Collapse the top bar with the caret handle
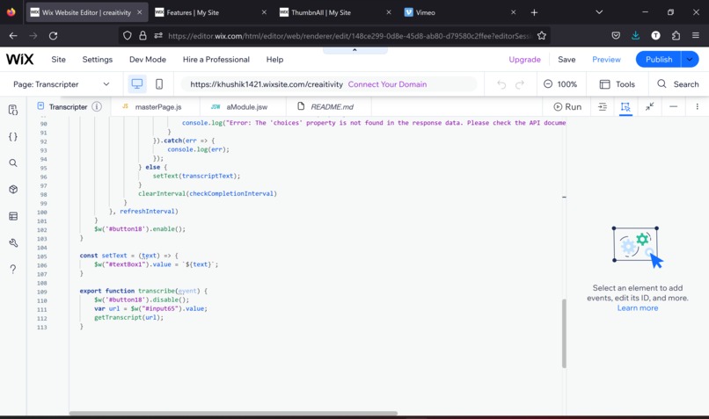709x419 pixels. click(x=355, y=50)
